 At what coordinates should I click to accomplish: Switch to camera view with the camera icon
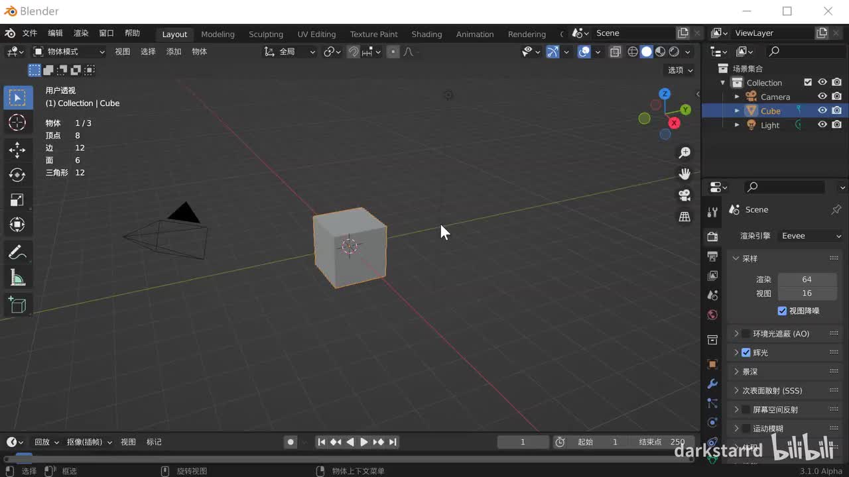pos(685,195)
